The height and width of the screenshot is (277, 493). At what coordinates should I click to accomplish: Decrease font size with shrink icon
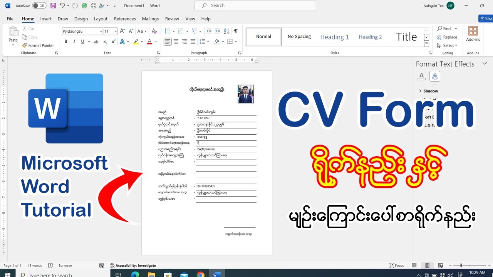pos(131,31)
